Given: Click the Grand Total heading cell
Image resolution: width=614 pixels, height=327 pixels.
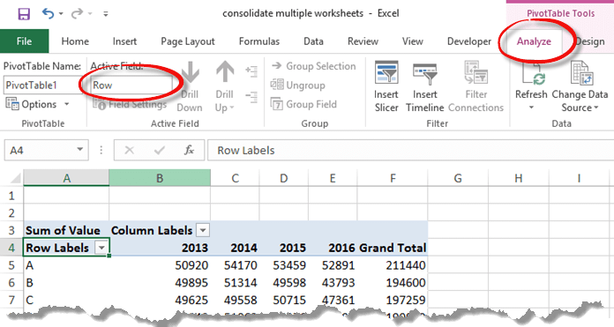Looking at the screenshot, I should [x=393, y=248].
